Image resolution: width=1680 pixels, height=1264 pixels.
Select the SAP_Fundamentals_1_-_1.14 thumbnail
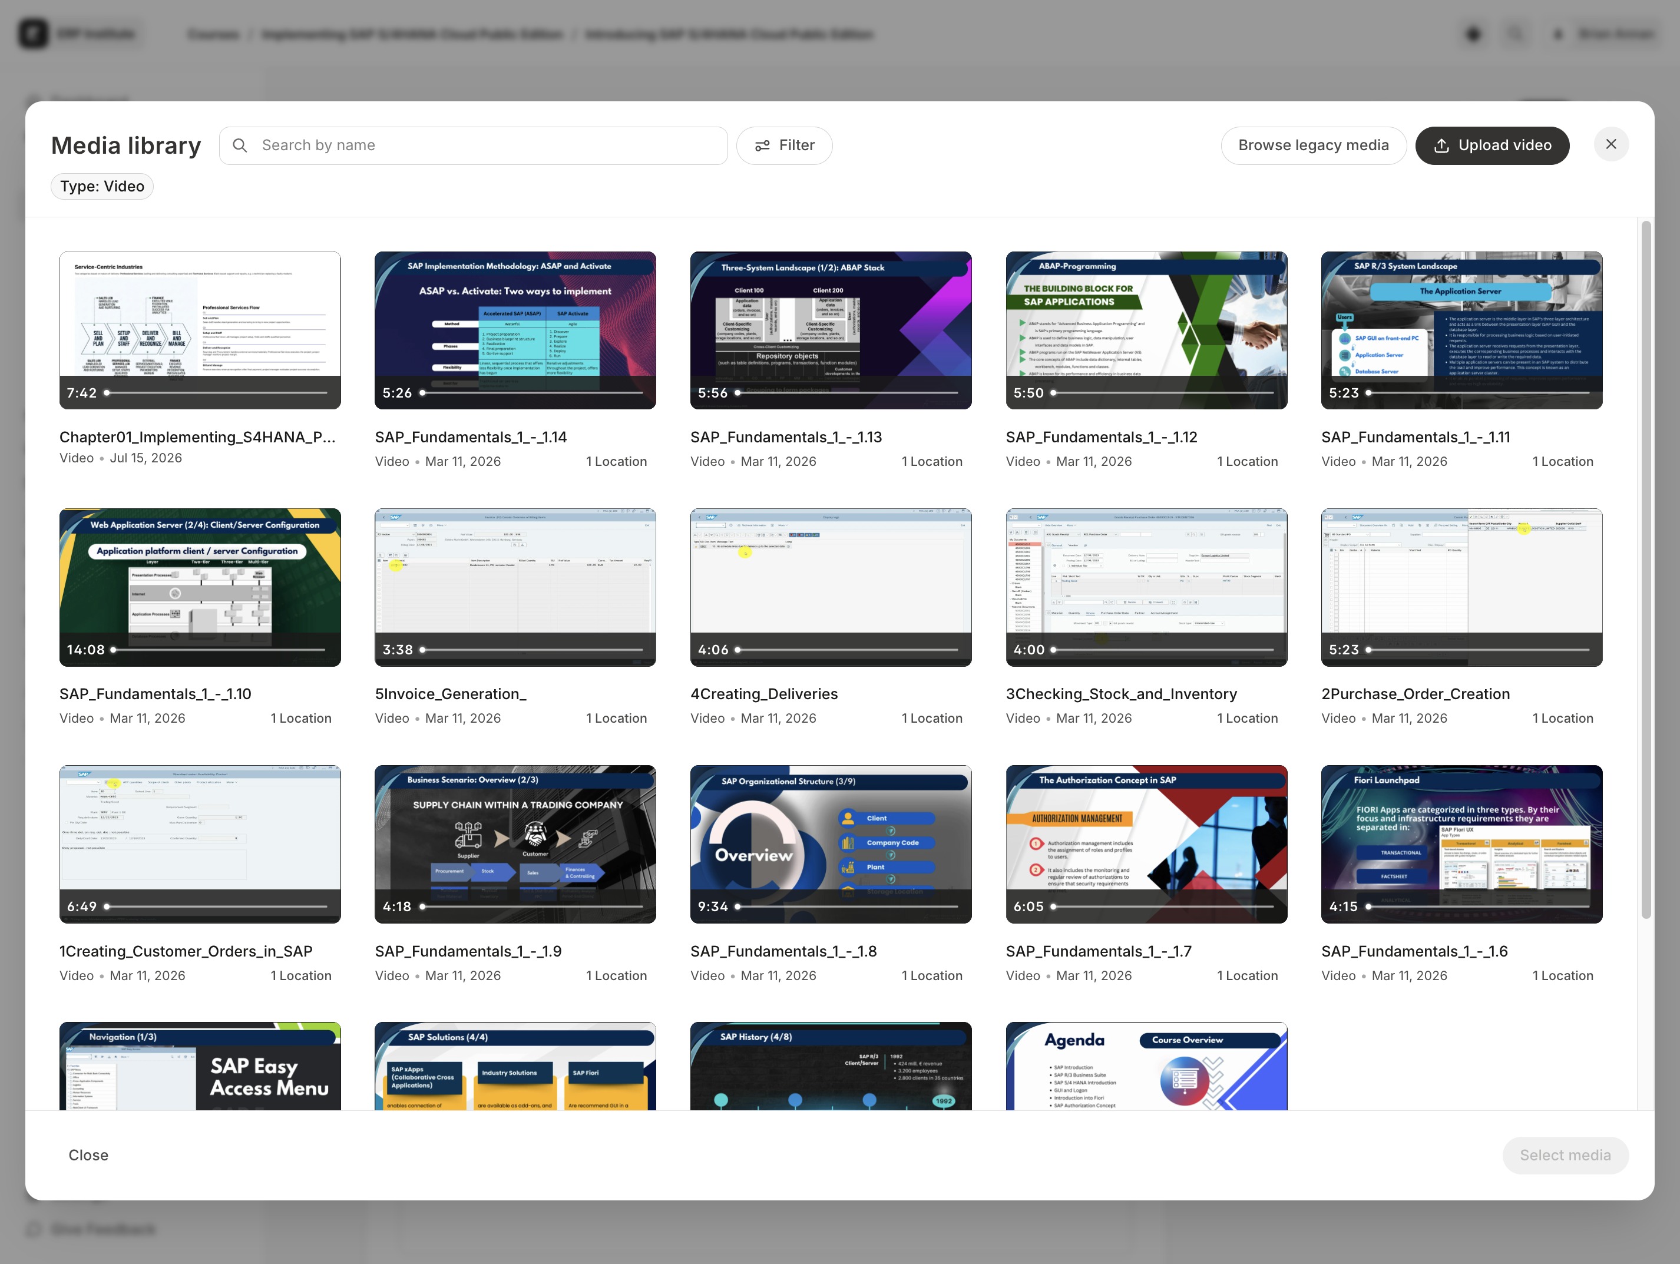(515, 330)
